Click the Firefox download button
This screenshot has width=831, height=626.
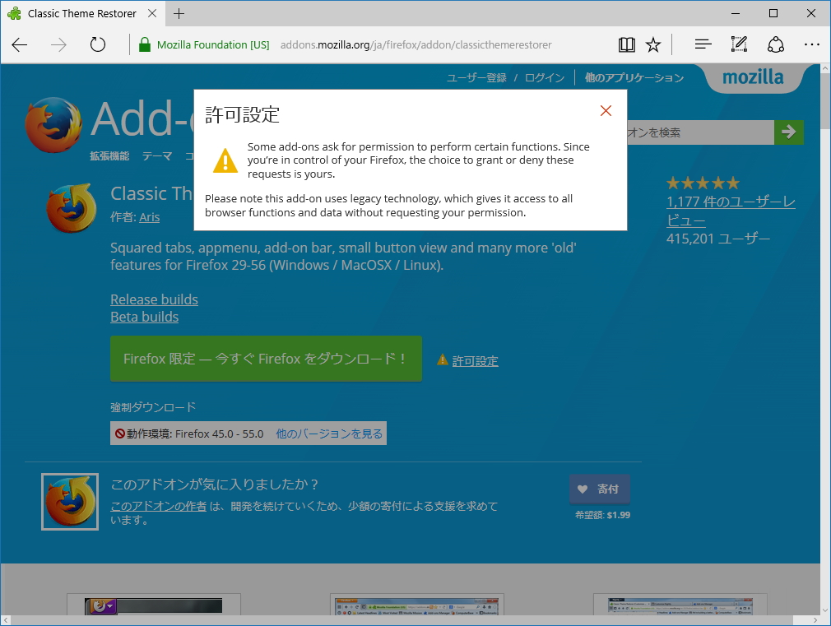[266, 359]
